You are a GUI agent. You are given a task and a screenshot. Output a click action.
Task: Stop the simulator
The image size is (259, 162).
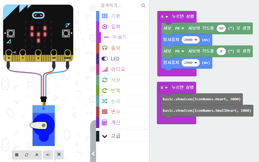pyautogui.click(x=17, y=155)
